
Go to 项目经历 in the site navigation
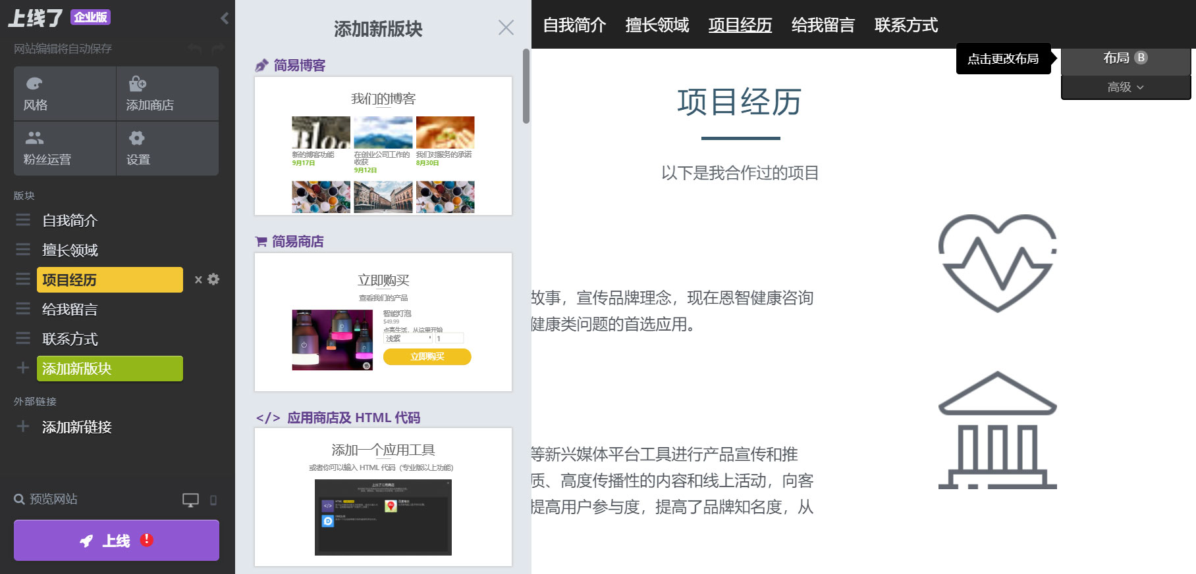(740, 25)
